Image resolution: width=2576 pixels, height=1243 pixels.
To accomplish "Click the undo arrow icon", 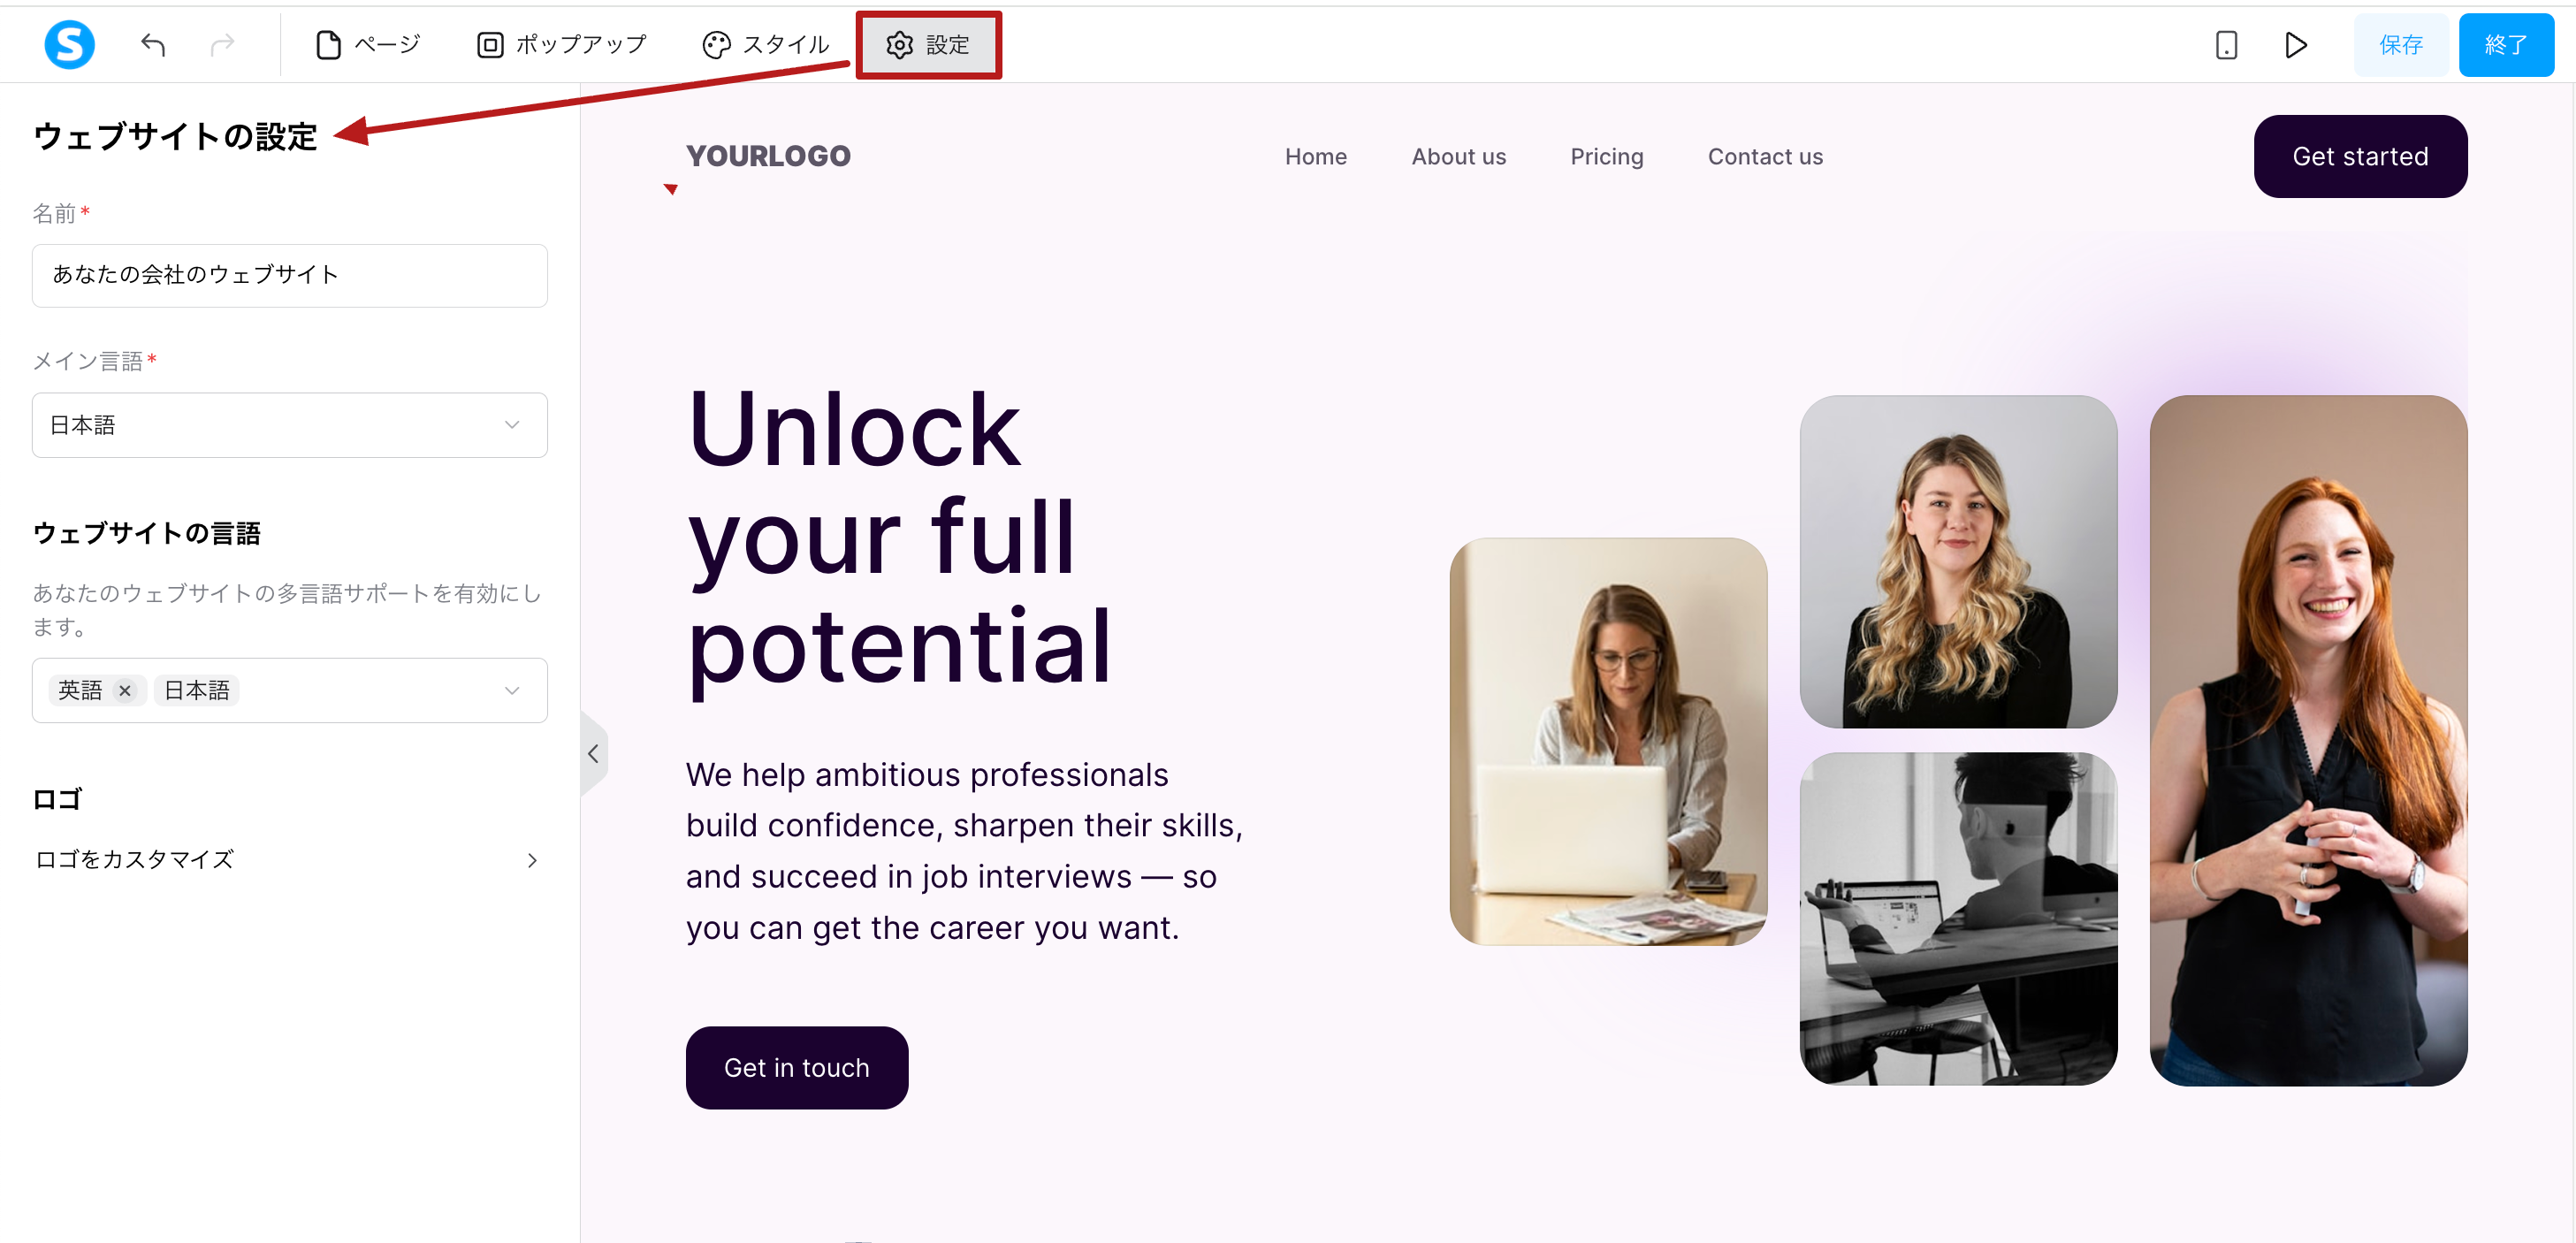I will point(153,45).
